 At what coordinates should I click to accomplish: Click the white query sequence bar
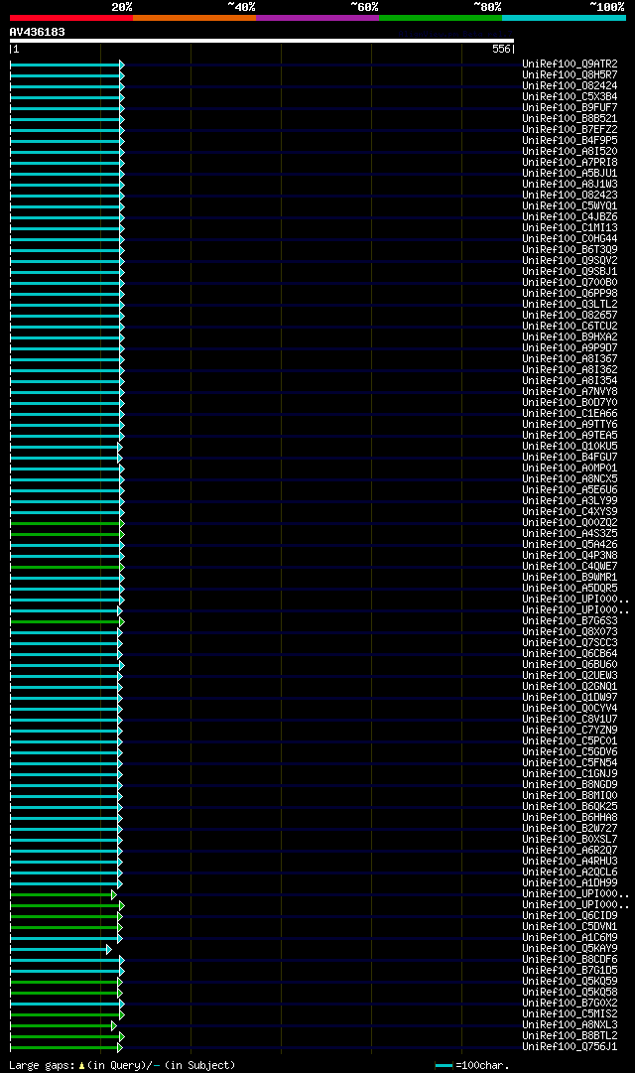(x=261, y=41)
